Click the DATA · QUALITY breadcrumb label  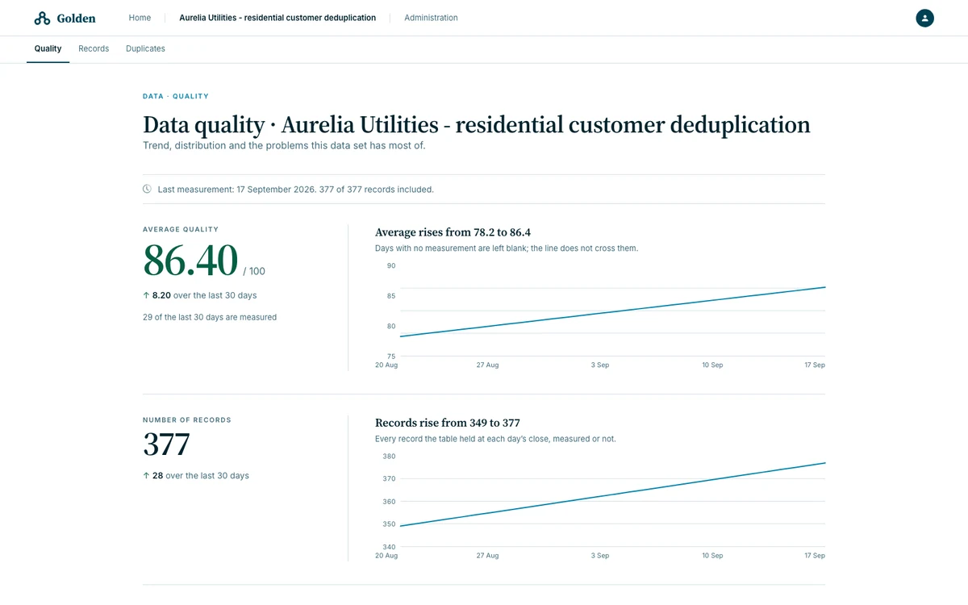pos(176,96)
